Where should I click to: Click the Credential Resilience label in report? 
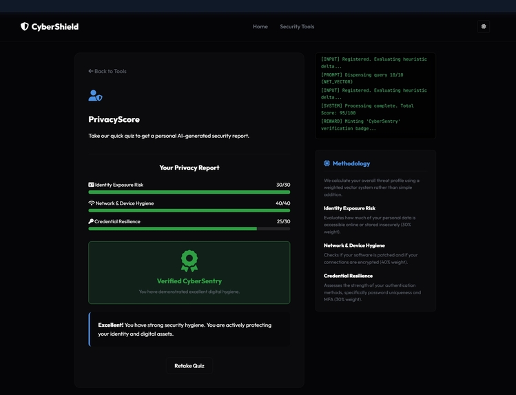point(118,221)
